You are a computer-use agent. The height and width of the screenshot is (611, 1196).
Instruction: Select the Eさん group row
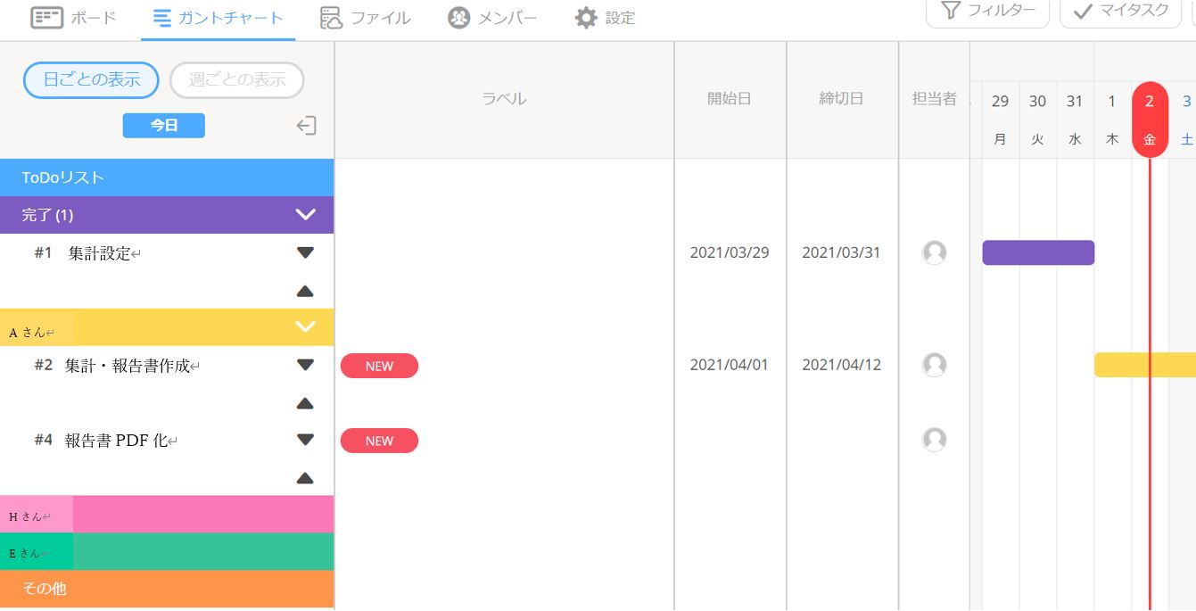(x=167, y=552)
